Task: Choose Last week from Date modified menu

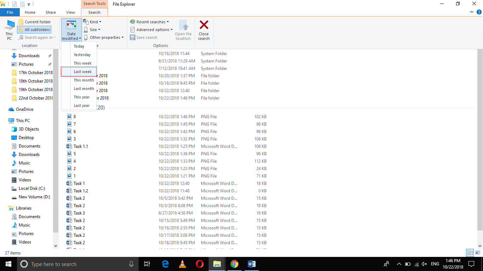Action: 82,72
